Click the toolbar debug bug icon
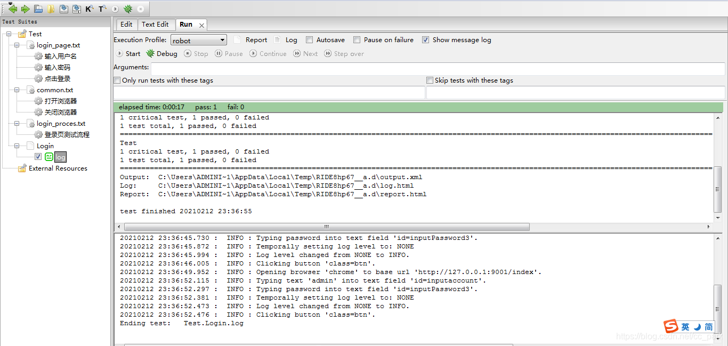728x346 pixels. pos(128,9)
